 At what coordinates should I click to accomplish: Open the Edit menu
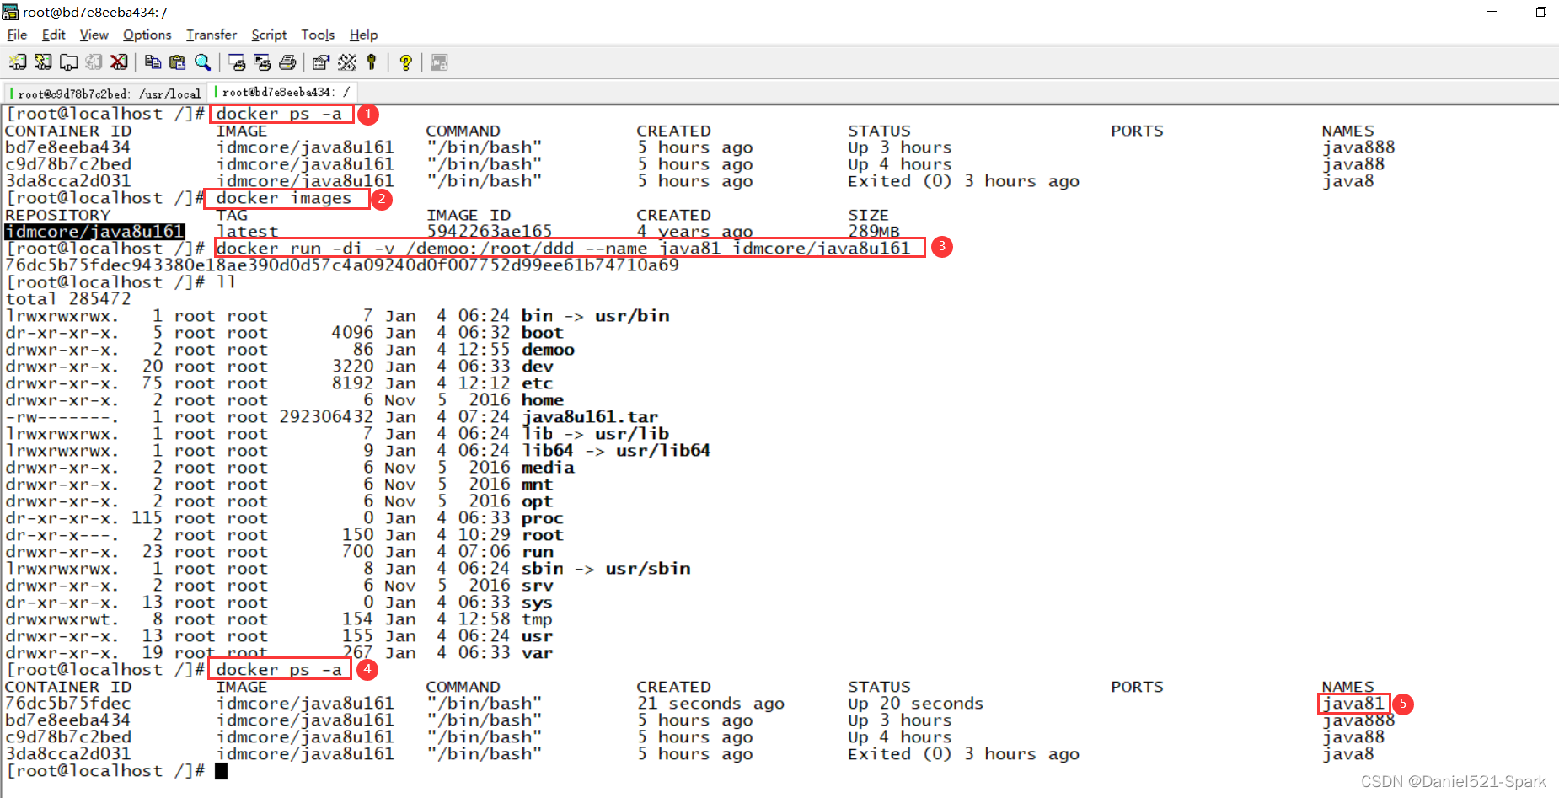53,35
